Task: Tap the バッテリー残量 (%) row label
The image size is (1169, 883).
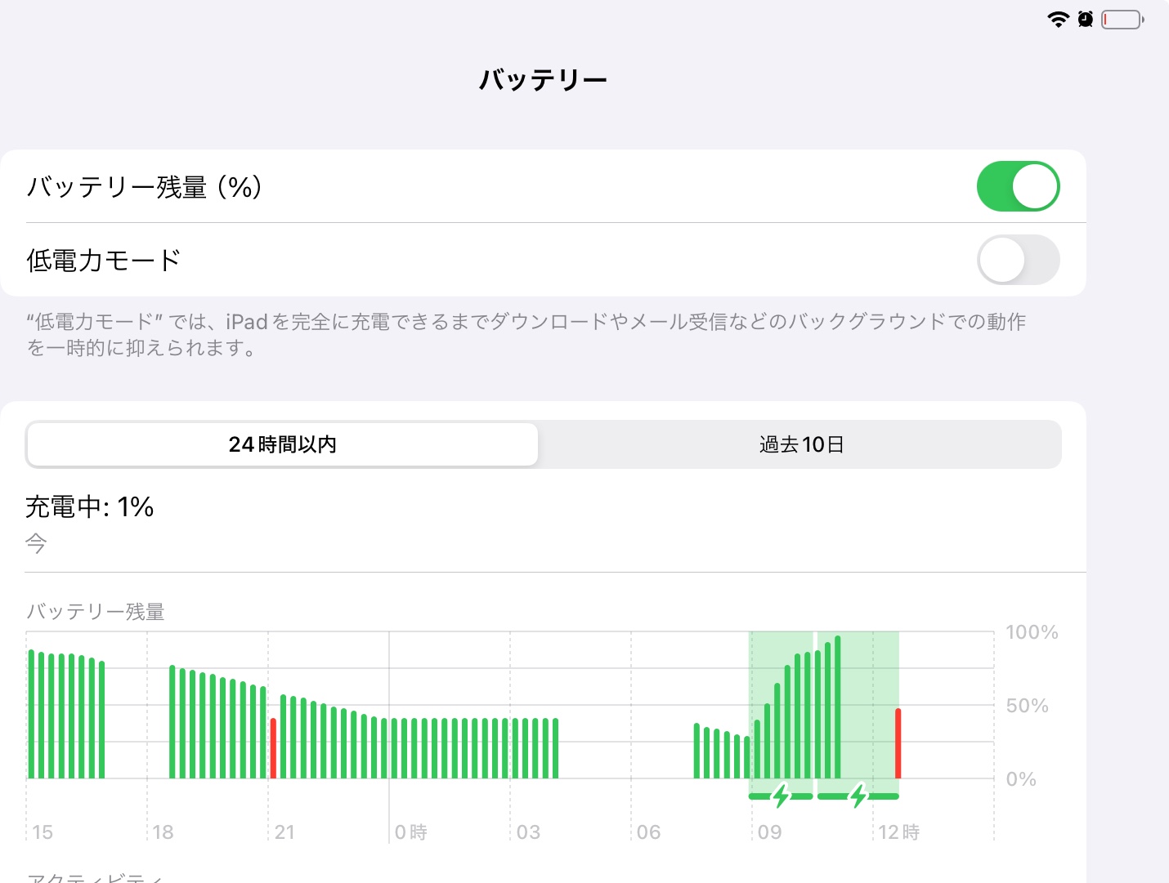Action: [x=144, y=187]
